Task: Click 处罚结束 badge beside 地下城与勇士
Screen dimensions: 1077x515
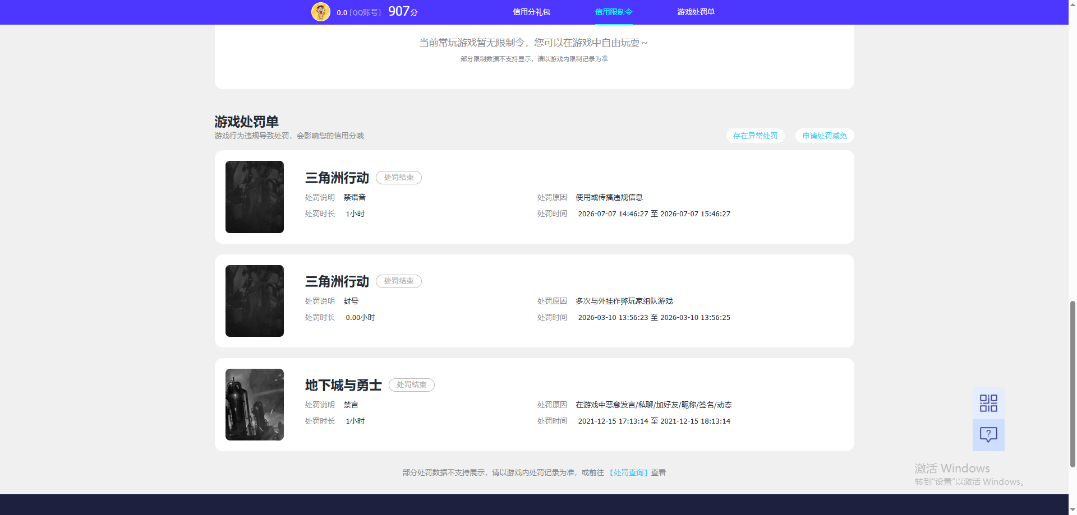Action: coord(412,385)
